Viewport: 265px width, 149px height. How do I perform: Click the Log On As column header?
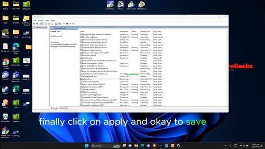[158, 31]
